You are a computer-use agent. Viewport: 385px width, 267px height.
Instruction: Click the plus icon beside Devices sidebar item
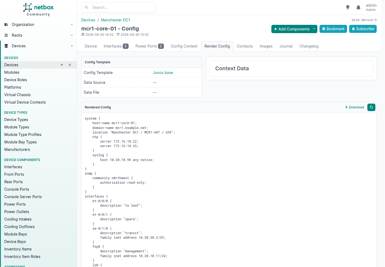62,65
